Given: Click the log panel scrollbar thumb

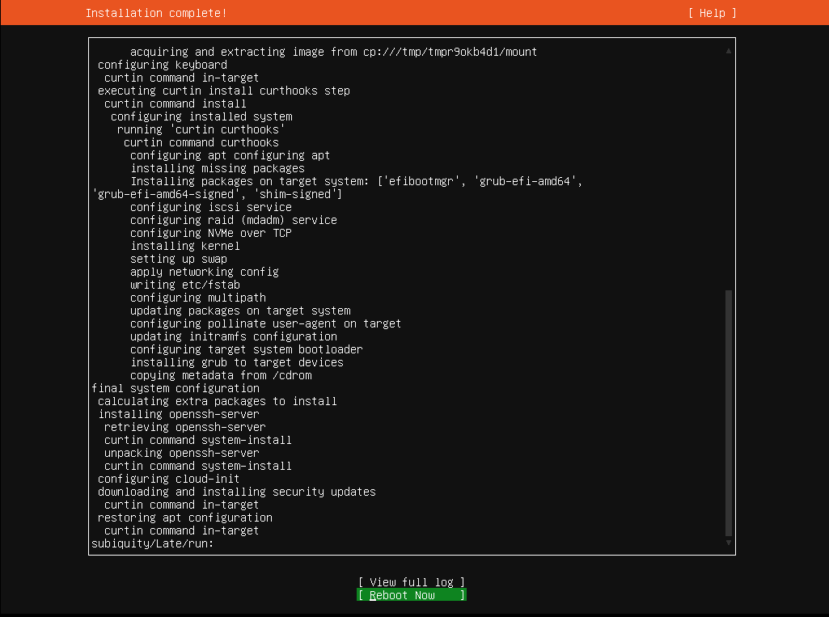Looking at the screenshot, I should coord(729,413).
